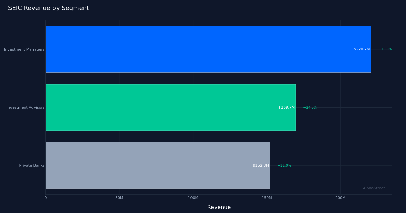Select the +24.0% growth indicator
406x213 pixels.
coord(310,107)
